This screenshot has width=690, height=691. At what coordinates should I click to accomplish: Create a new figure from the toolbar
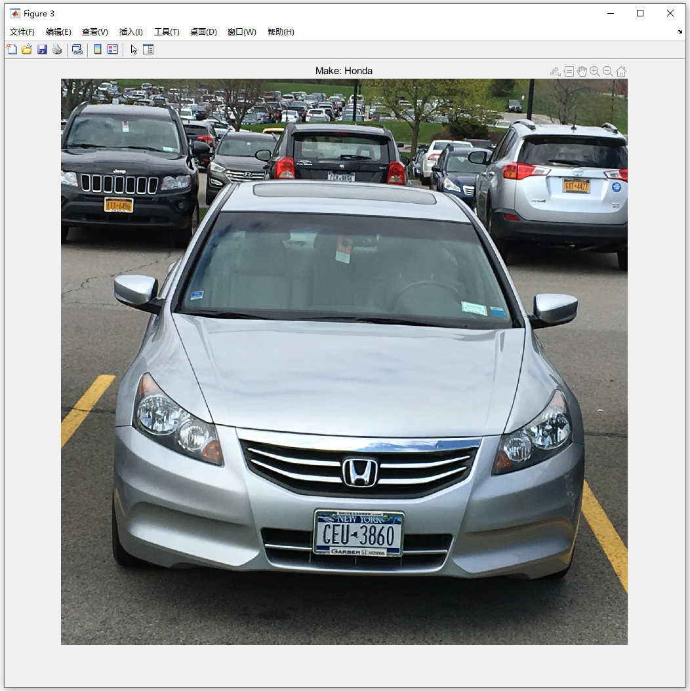pos(12,49)
